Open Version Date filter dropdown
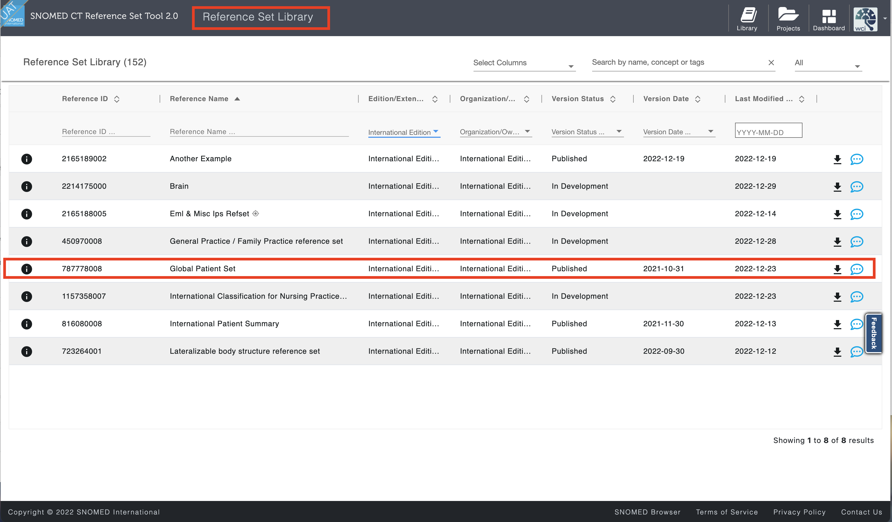Image resolution: width=892 pixels, height=522 pixels. tap(679, 132)
